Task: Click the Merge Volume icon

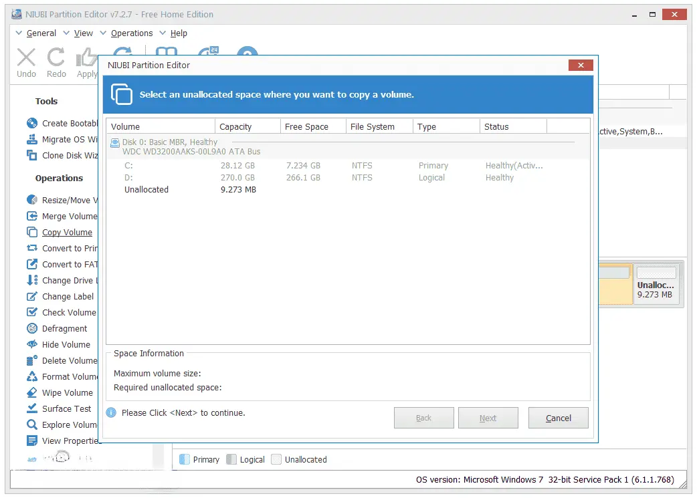Action: point(32,216)
